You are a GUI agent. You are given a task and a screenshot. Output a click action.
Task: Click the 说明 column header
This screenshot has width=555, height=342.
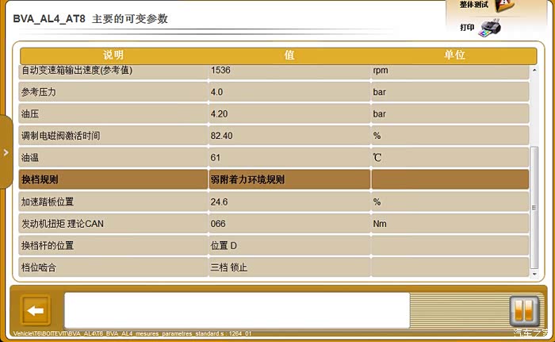pos(113,56)
